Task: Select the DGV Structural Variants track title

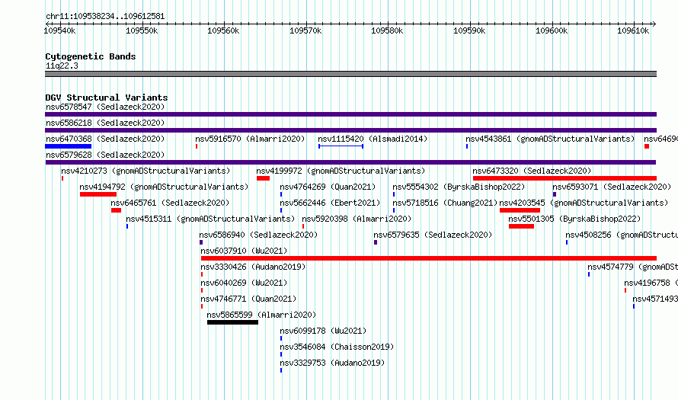Action: (x=107, y=98)
